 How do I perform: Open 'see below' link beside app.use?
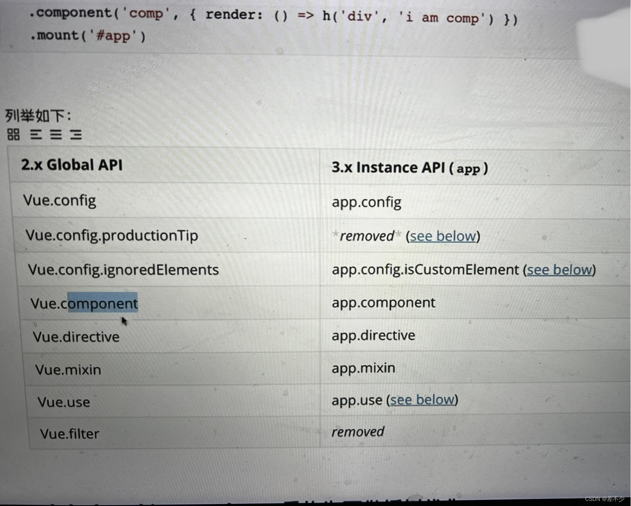(x=422, y=400)
